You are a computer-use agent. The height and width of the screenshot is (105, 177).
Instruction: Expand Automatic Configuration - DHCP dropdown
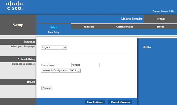point(61,71)
